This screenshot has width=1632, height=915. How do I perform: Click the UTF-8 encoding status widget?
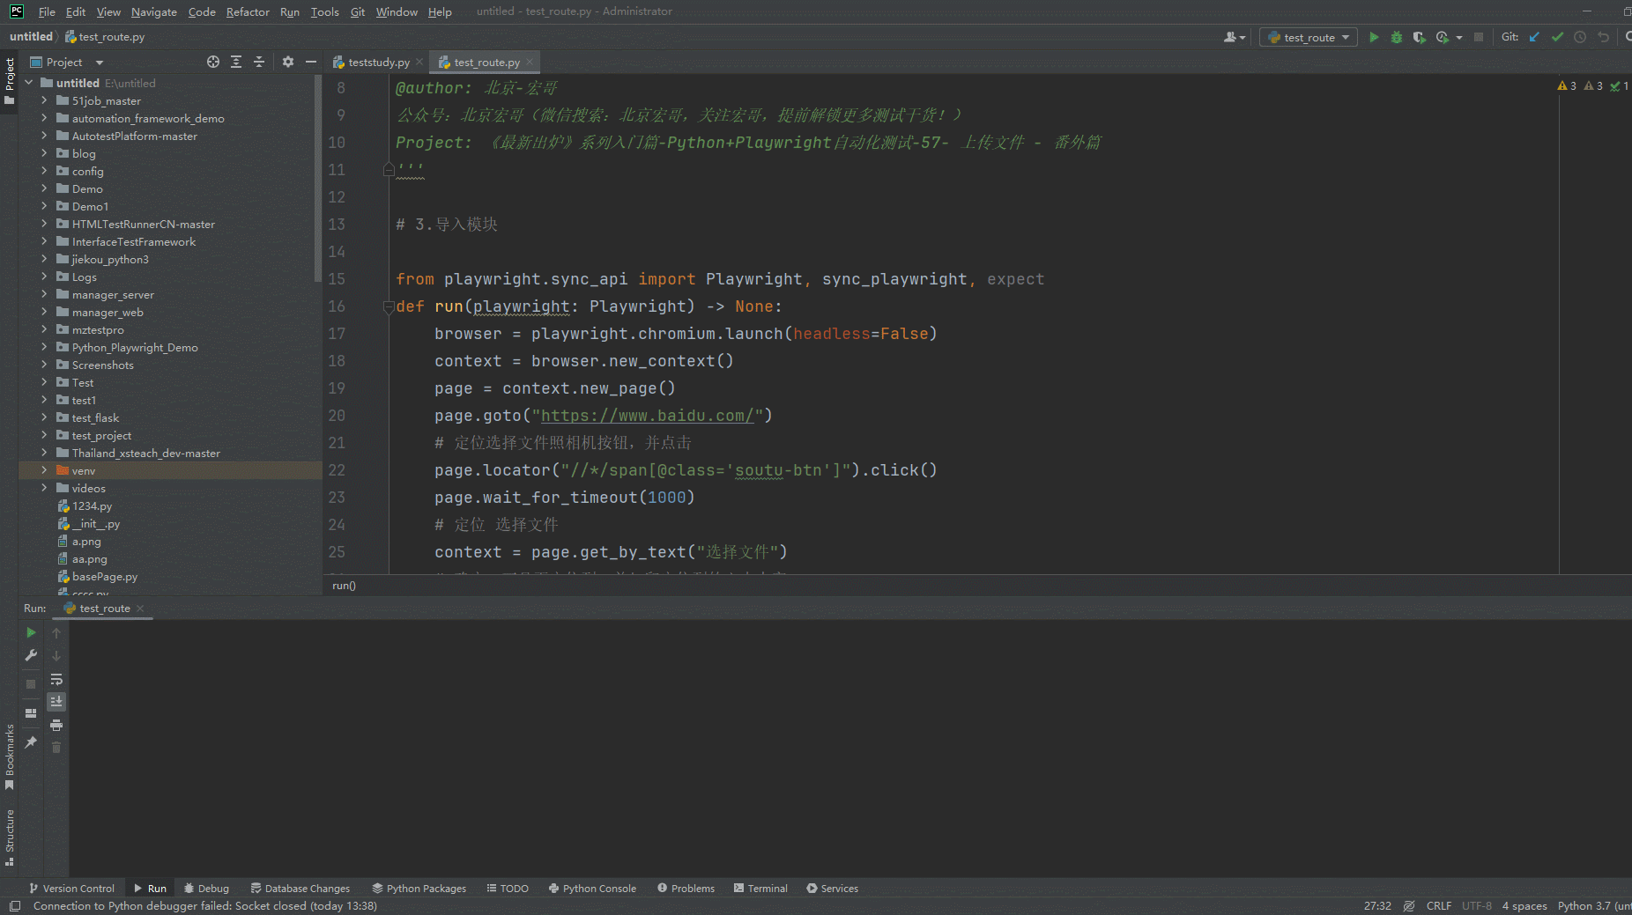[1476, 905]
